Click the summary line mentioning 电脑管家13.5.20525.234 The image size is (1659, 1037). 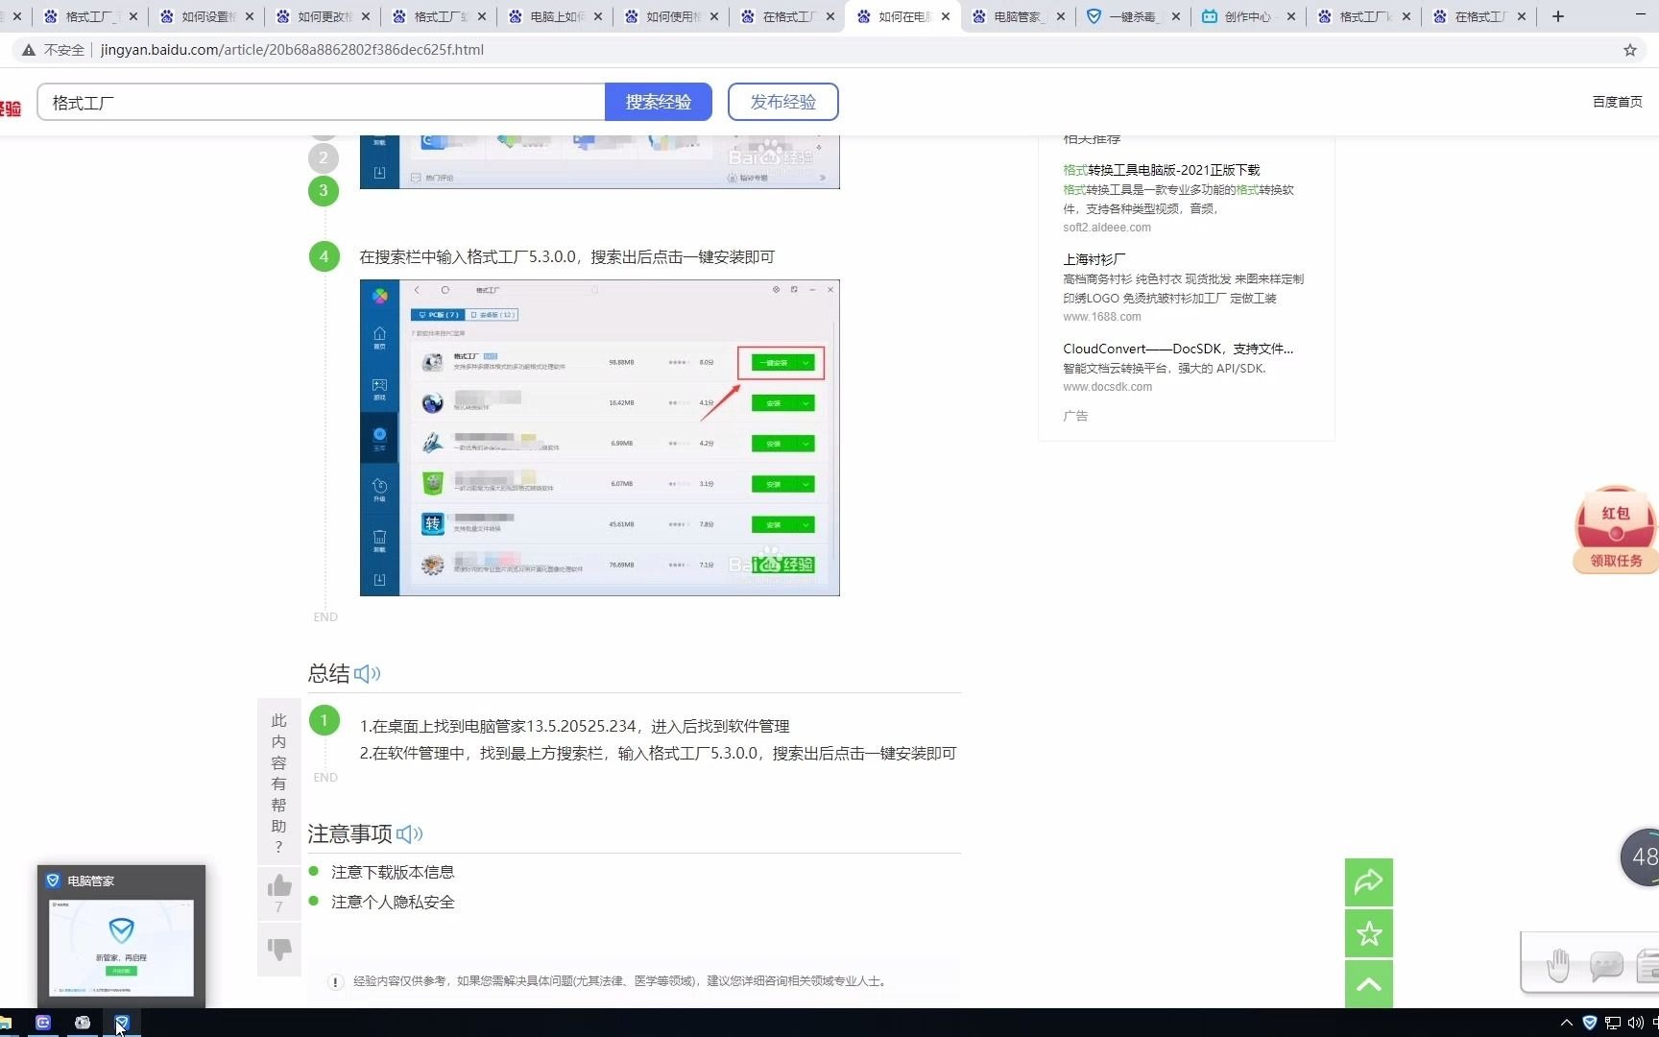coord(574,727)
